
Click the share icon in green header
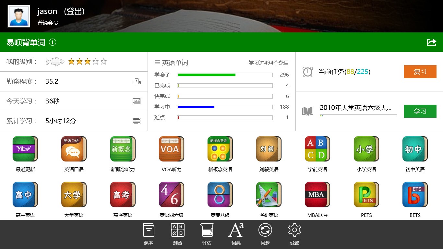[x=431, y=42]
